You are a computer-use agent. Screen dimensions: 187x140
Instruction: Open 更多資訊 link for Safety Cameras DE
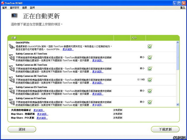click(98, 83)
